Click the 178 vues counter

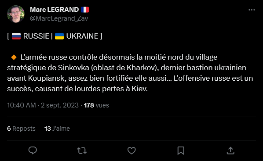(x=96, y=105)
